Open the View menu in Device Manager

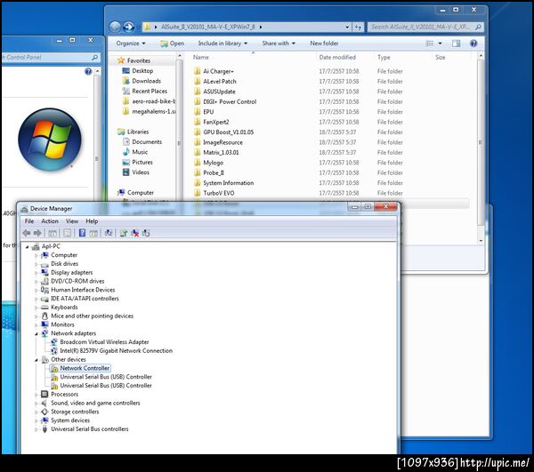(x=72, y=221)
